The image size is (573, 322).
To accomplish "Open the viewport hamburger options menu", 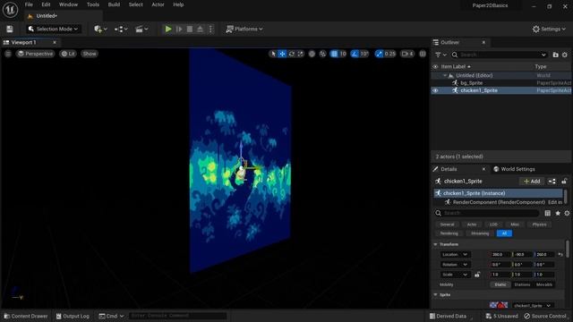I will pos(8,54).
